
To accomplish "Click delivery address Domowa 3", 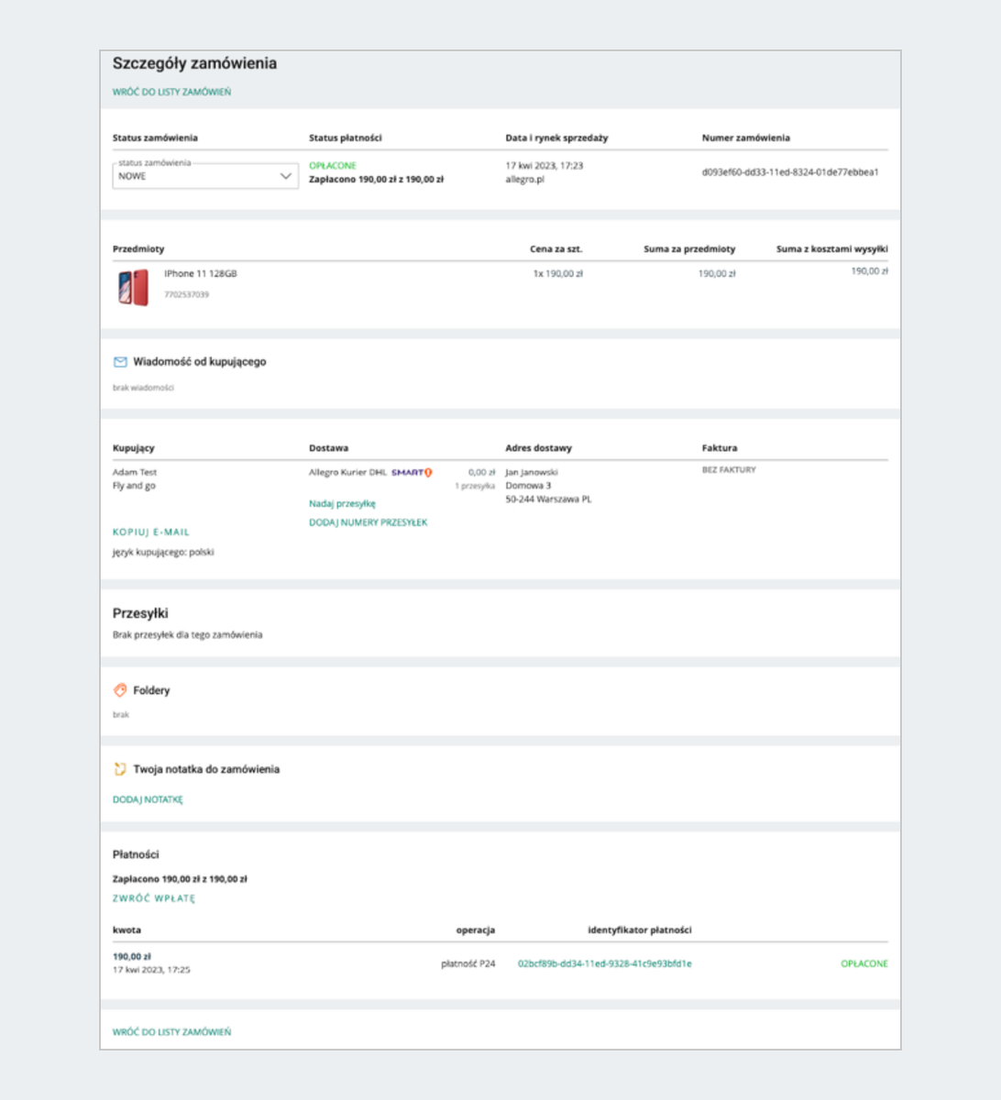I will click(528, 486).
